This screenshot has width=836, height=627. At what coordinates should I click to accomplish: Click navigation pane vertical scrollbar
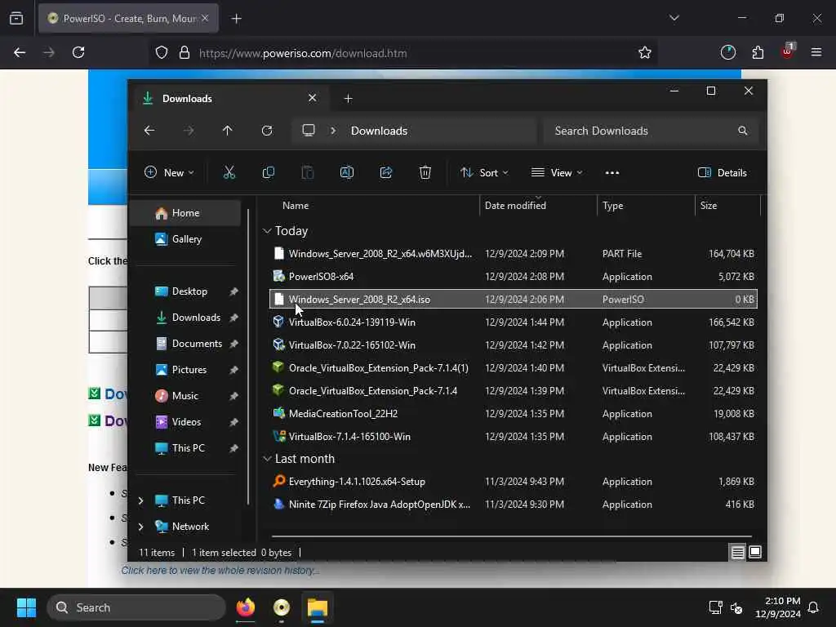[248, 356]
